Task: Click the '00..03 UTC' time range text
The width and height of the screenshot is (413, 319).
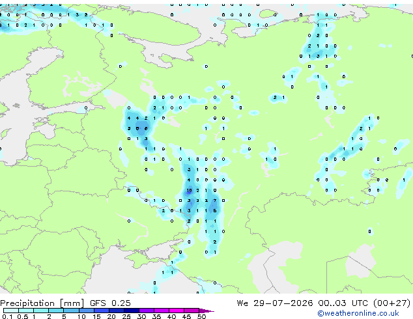Action: pyautogui.click(x=343, y=303)
